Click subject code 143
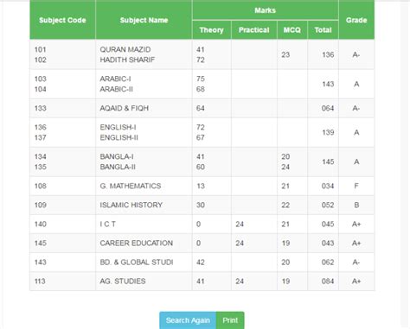This screenshot has width=410, height=329. coord(41,263)
